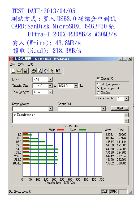Click the green read bar for 1024.0

40,163
